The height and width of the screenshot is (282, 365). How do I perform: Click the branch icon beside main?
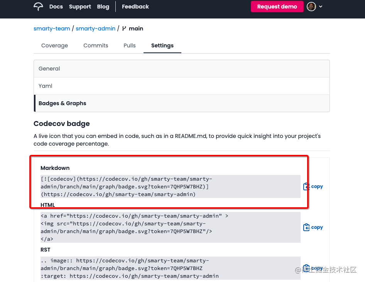(x=124, y=29)
